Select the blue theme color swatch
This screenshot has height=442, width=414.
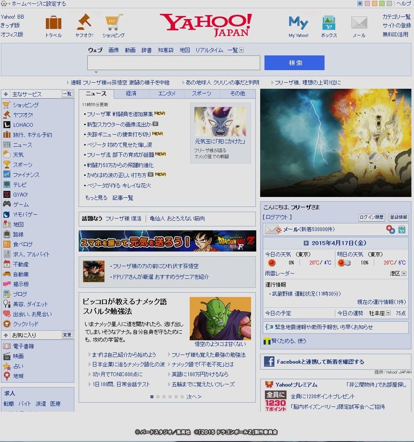pos(360,3)
